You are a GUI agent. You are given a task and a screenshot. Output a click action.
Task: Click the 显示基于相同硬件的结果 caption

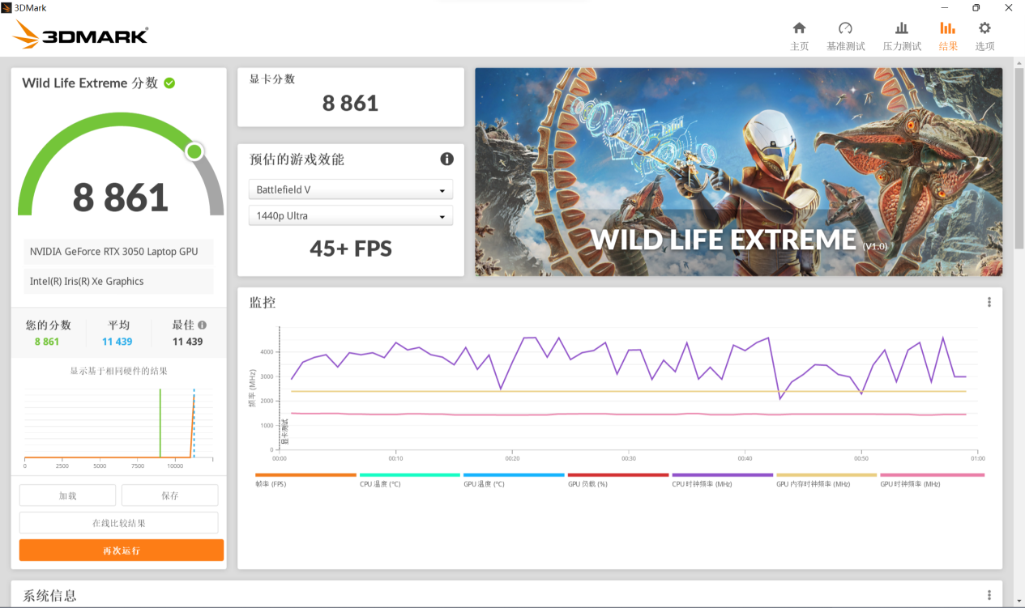(118, 371)
